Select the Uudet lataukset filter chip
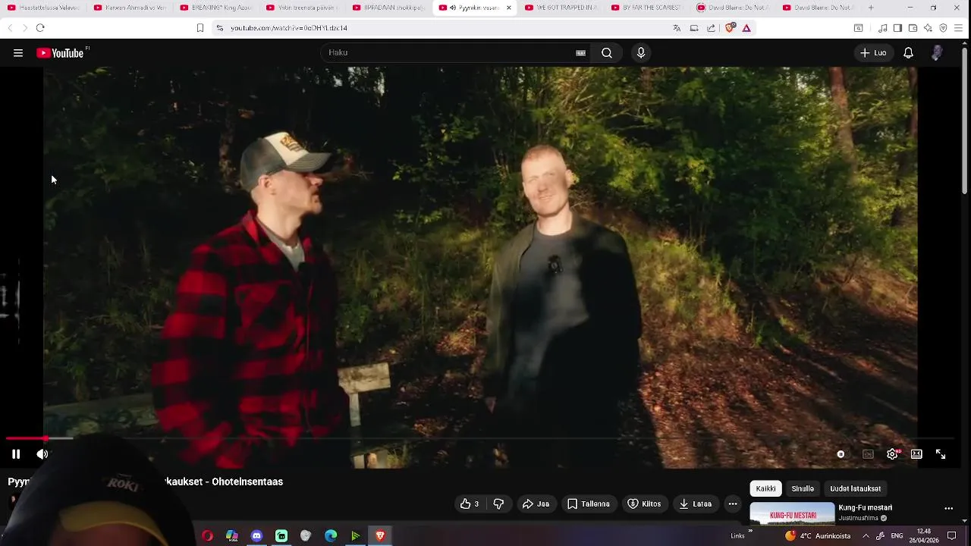This screenshot has width=971, height=546. coord(855,488)
